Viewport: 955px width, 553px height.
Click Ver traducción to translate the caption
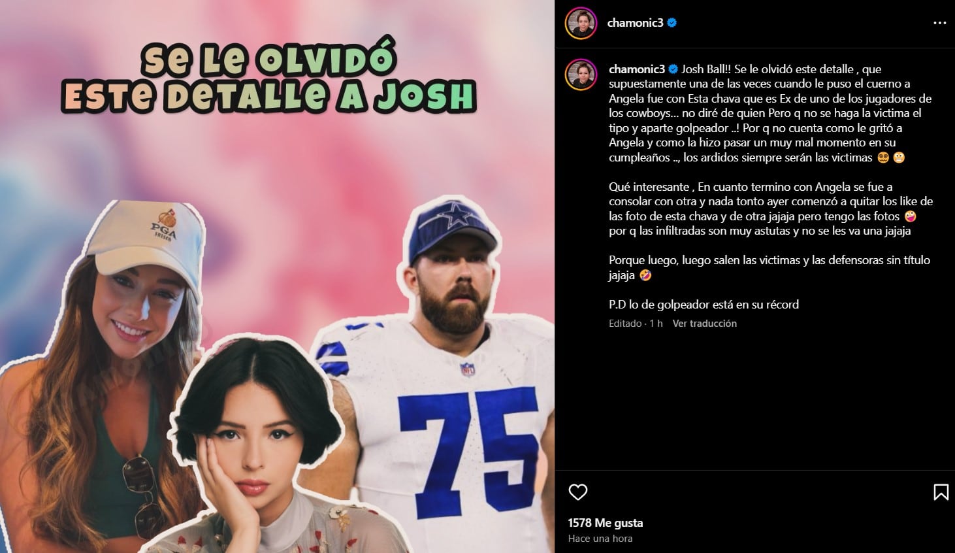[x=704, y=324]
